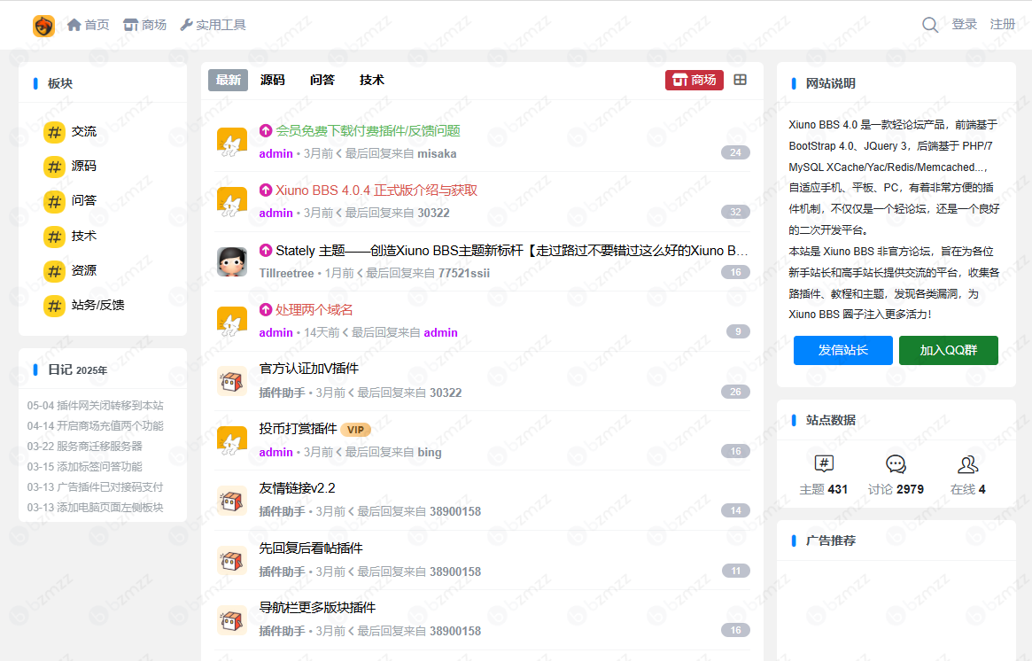
Task: Select the 最新 tab
Action: pyautogui.click(x=228, y=80)
